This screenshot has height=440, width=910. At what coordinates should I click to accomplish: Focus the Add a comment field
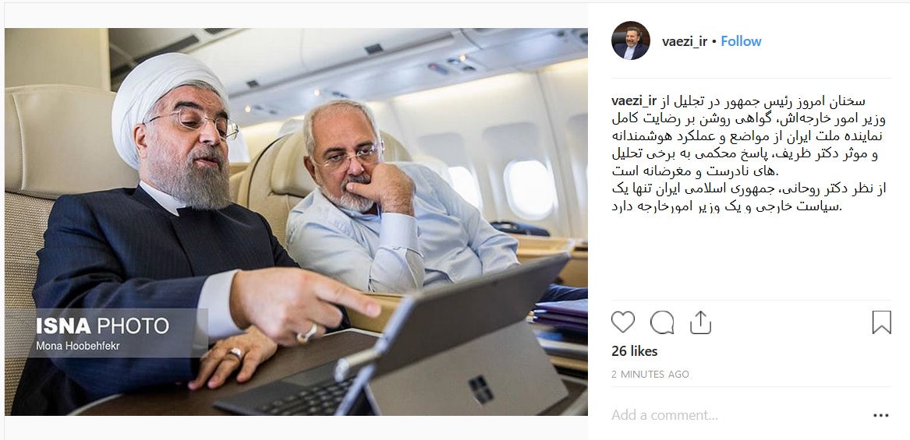[x=737, y=415]
